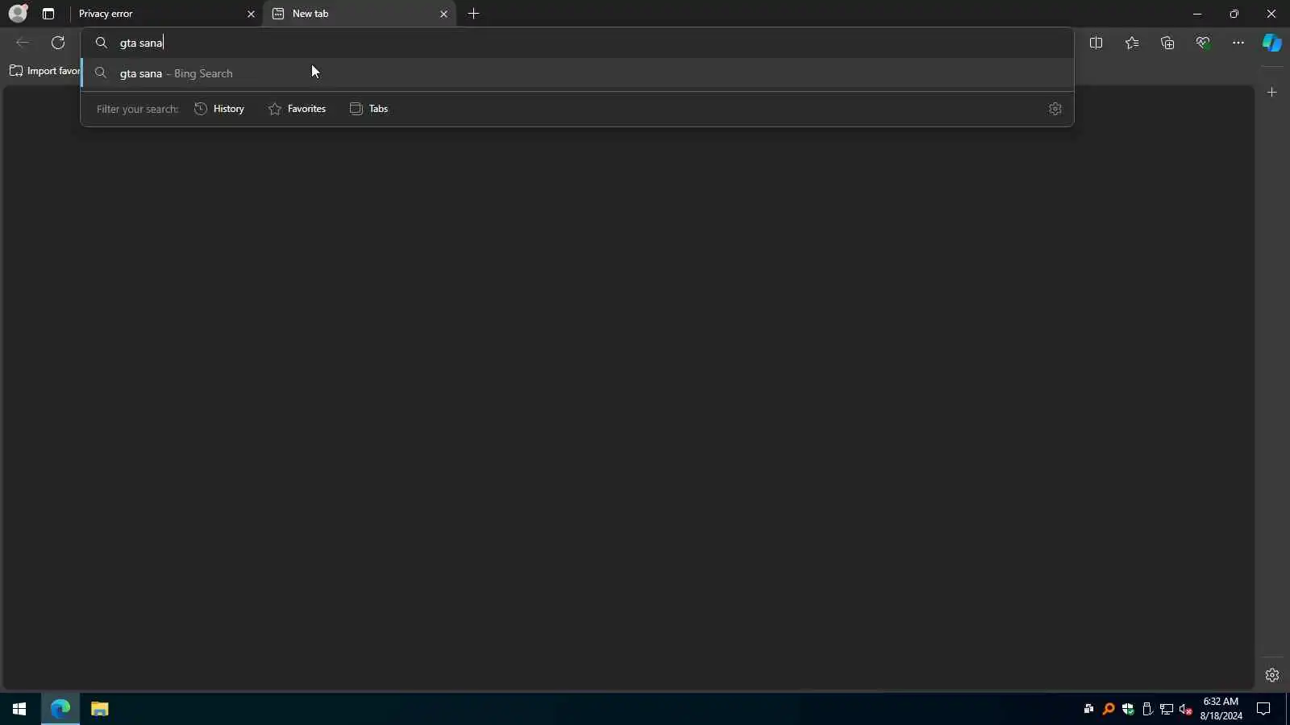This screenshot has width=1290, height=725.
Task: Open Browser essentials heart icon
Action: click(1203, 43)
